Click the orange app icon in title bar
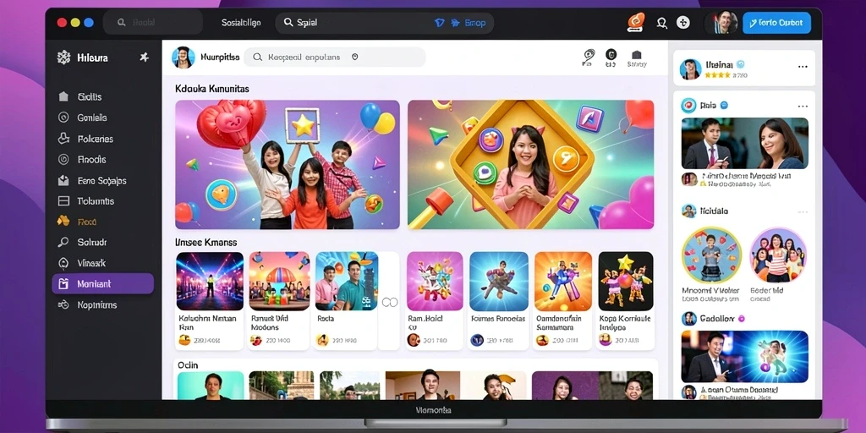 tap(636, 23)
